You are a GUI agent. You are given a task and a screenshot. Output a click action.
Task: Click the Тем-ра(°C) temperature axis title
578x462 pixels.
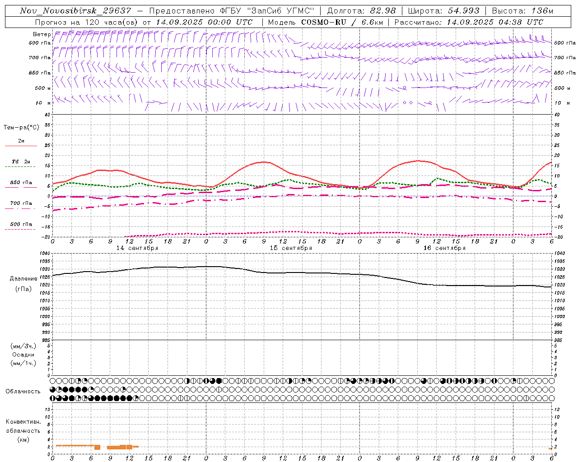21,128
